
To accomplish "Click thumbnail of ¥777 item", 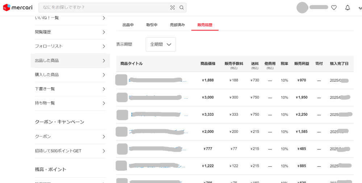I will [122, 149].
